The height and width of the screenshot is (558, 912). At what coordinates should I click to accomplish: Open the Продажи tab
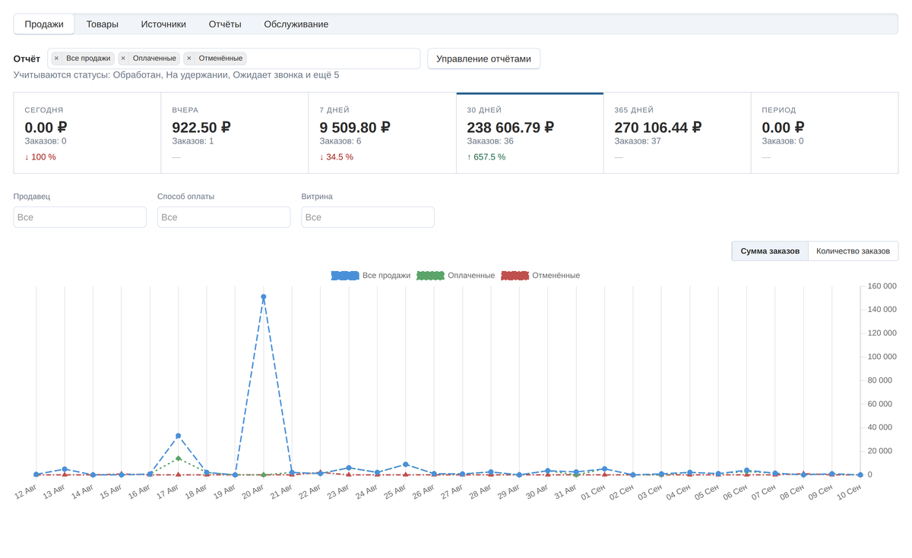[x=44, y=24]
